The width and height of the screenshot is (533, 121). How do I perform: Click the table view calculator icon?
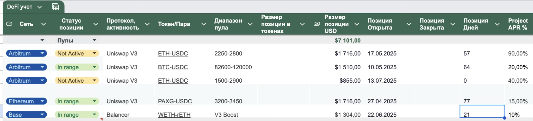pos(55,7)
